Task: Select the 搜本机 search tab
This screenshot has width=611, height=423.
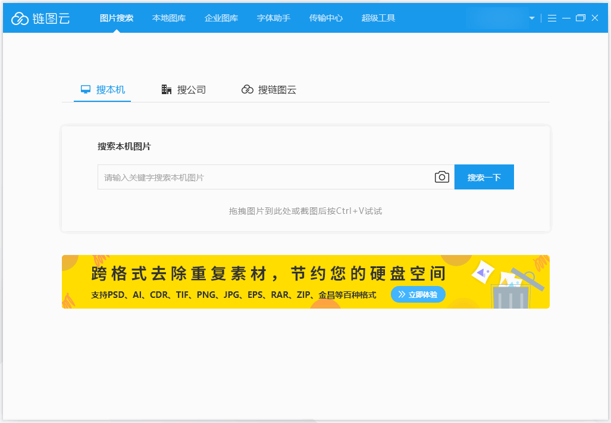Action: 102,90
